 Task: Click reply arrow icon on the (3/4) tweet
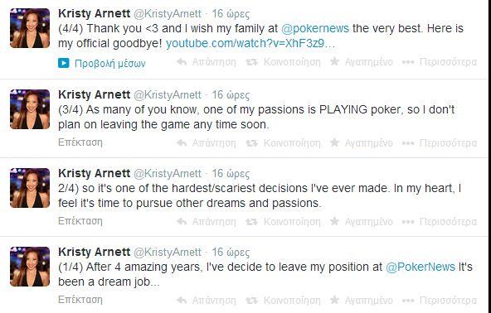point(182,143)
